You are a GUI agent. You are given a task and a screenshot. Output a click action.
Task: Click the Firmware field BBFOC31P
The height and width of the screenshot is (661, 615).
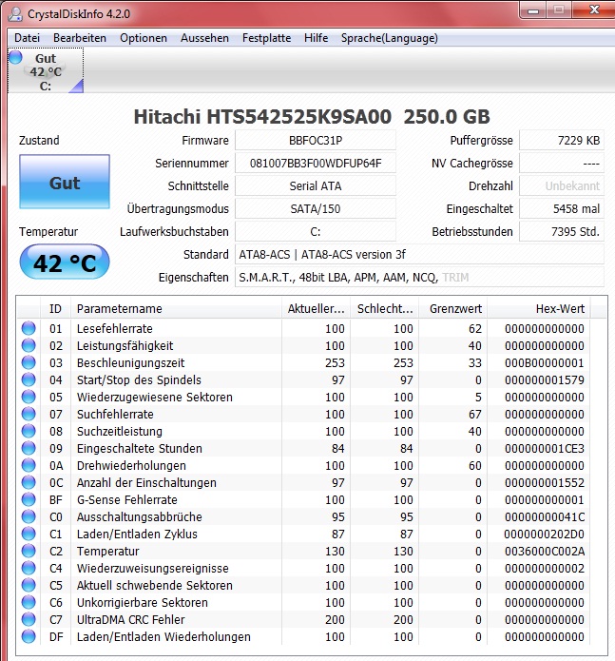tap(315, 141)
